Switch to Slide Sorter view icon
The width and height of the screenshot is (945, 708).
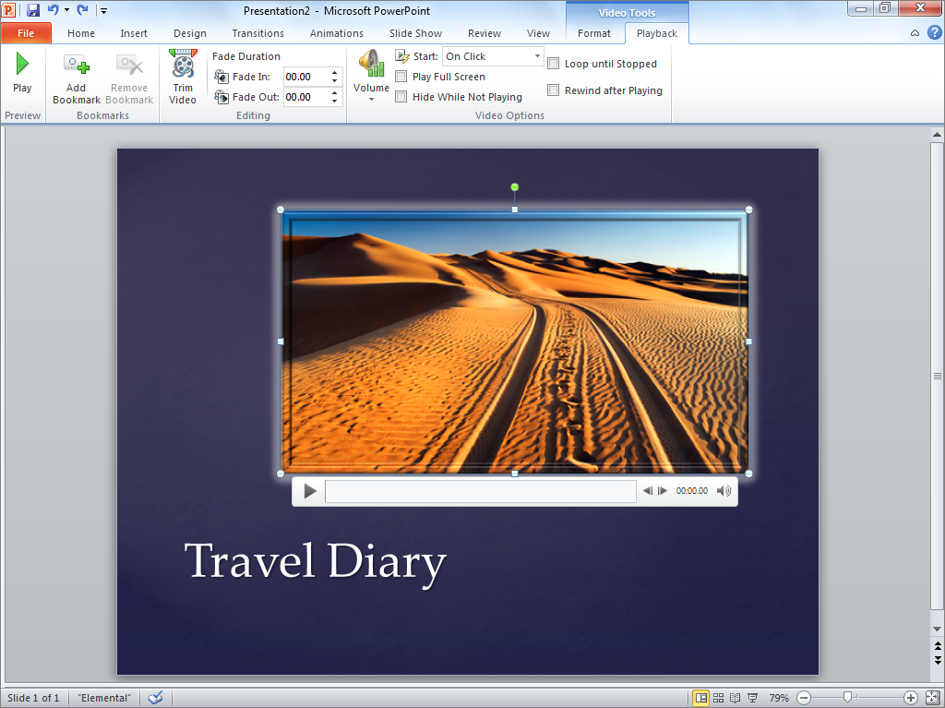(x=718, y=698)
